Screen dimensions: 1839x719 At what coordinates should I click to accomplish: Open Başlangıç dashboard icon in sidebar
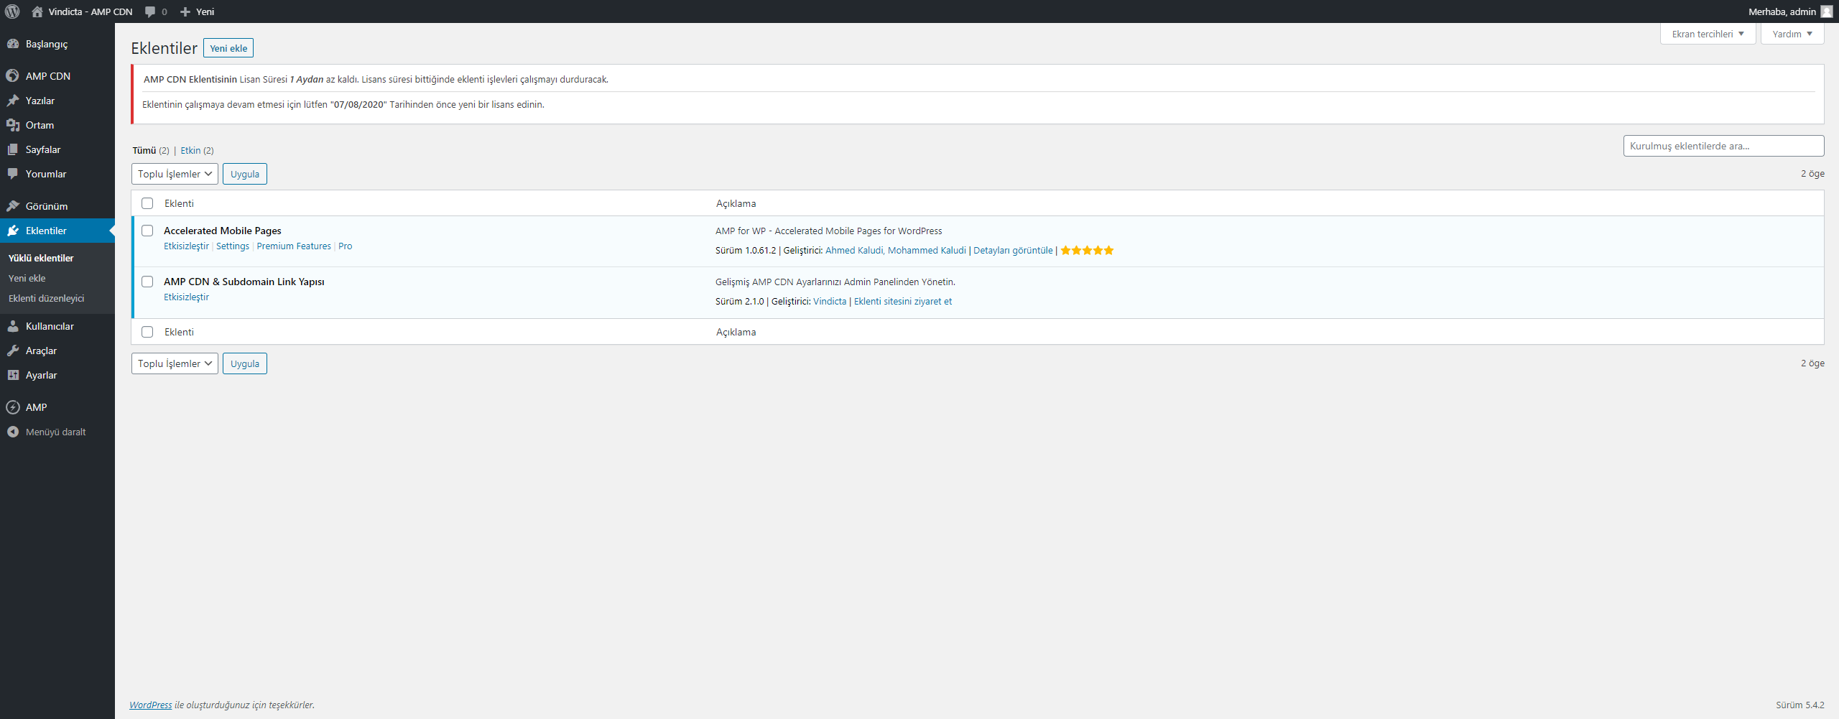pos(12,44)
